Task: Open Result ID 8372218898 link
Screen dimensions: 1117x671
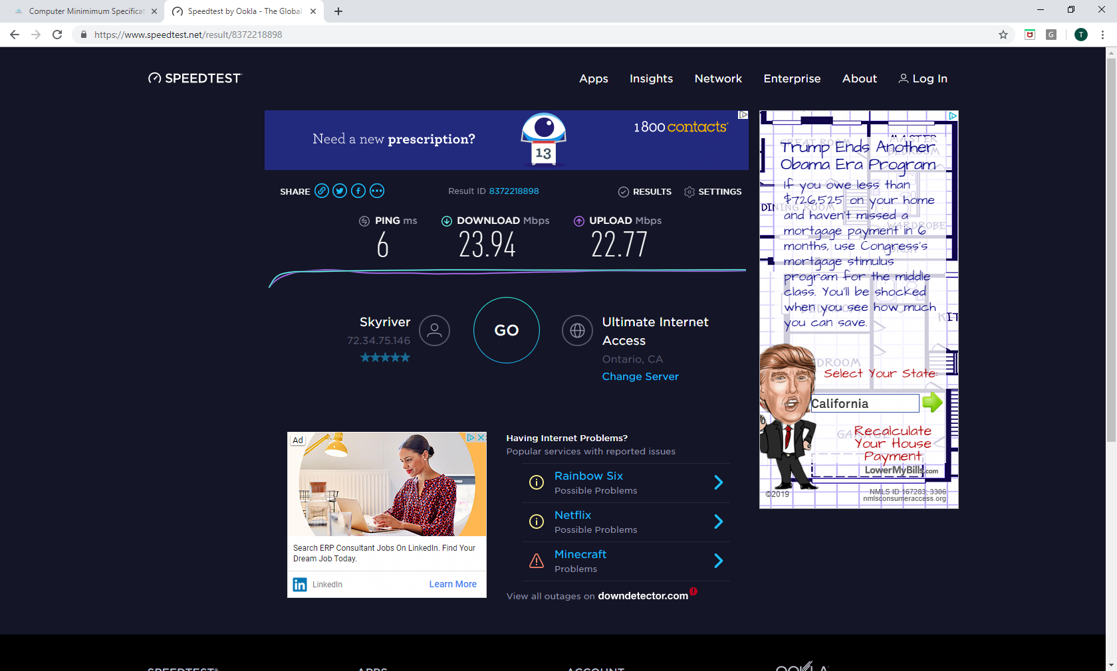Action: click(x=514, y=191)
